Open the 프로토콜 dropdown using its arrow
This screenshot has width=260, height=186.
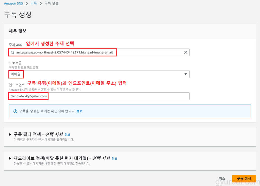tap(185, 74)
